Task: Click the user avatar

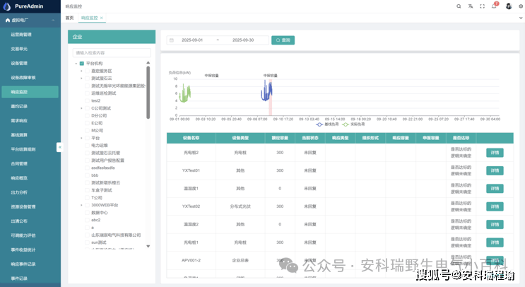Action: click(x=509, y=6)
